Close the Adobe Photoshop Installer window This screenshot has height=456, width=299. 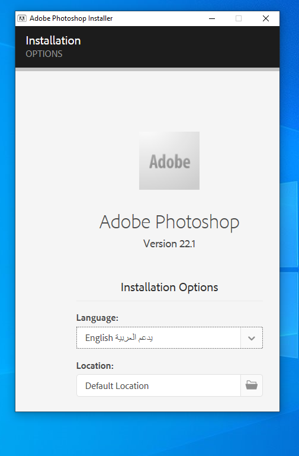pos(266,18)
